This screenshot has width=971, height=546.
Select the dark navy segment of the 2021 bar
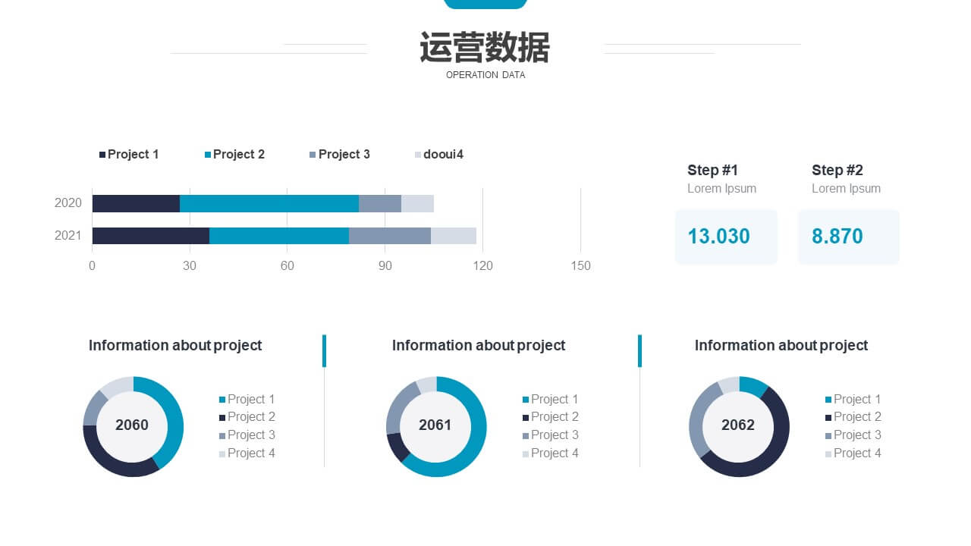[x=151, y=236]
